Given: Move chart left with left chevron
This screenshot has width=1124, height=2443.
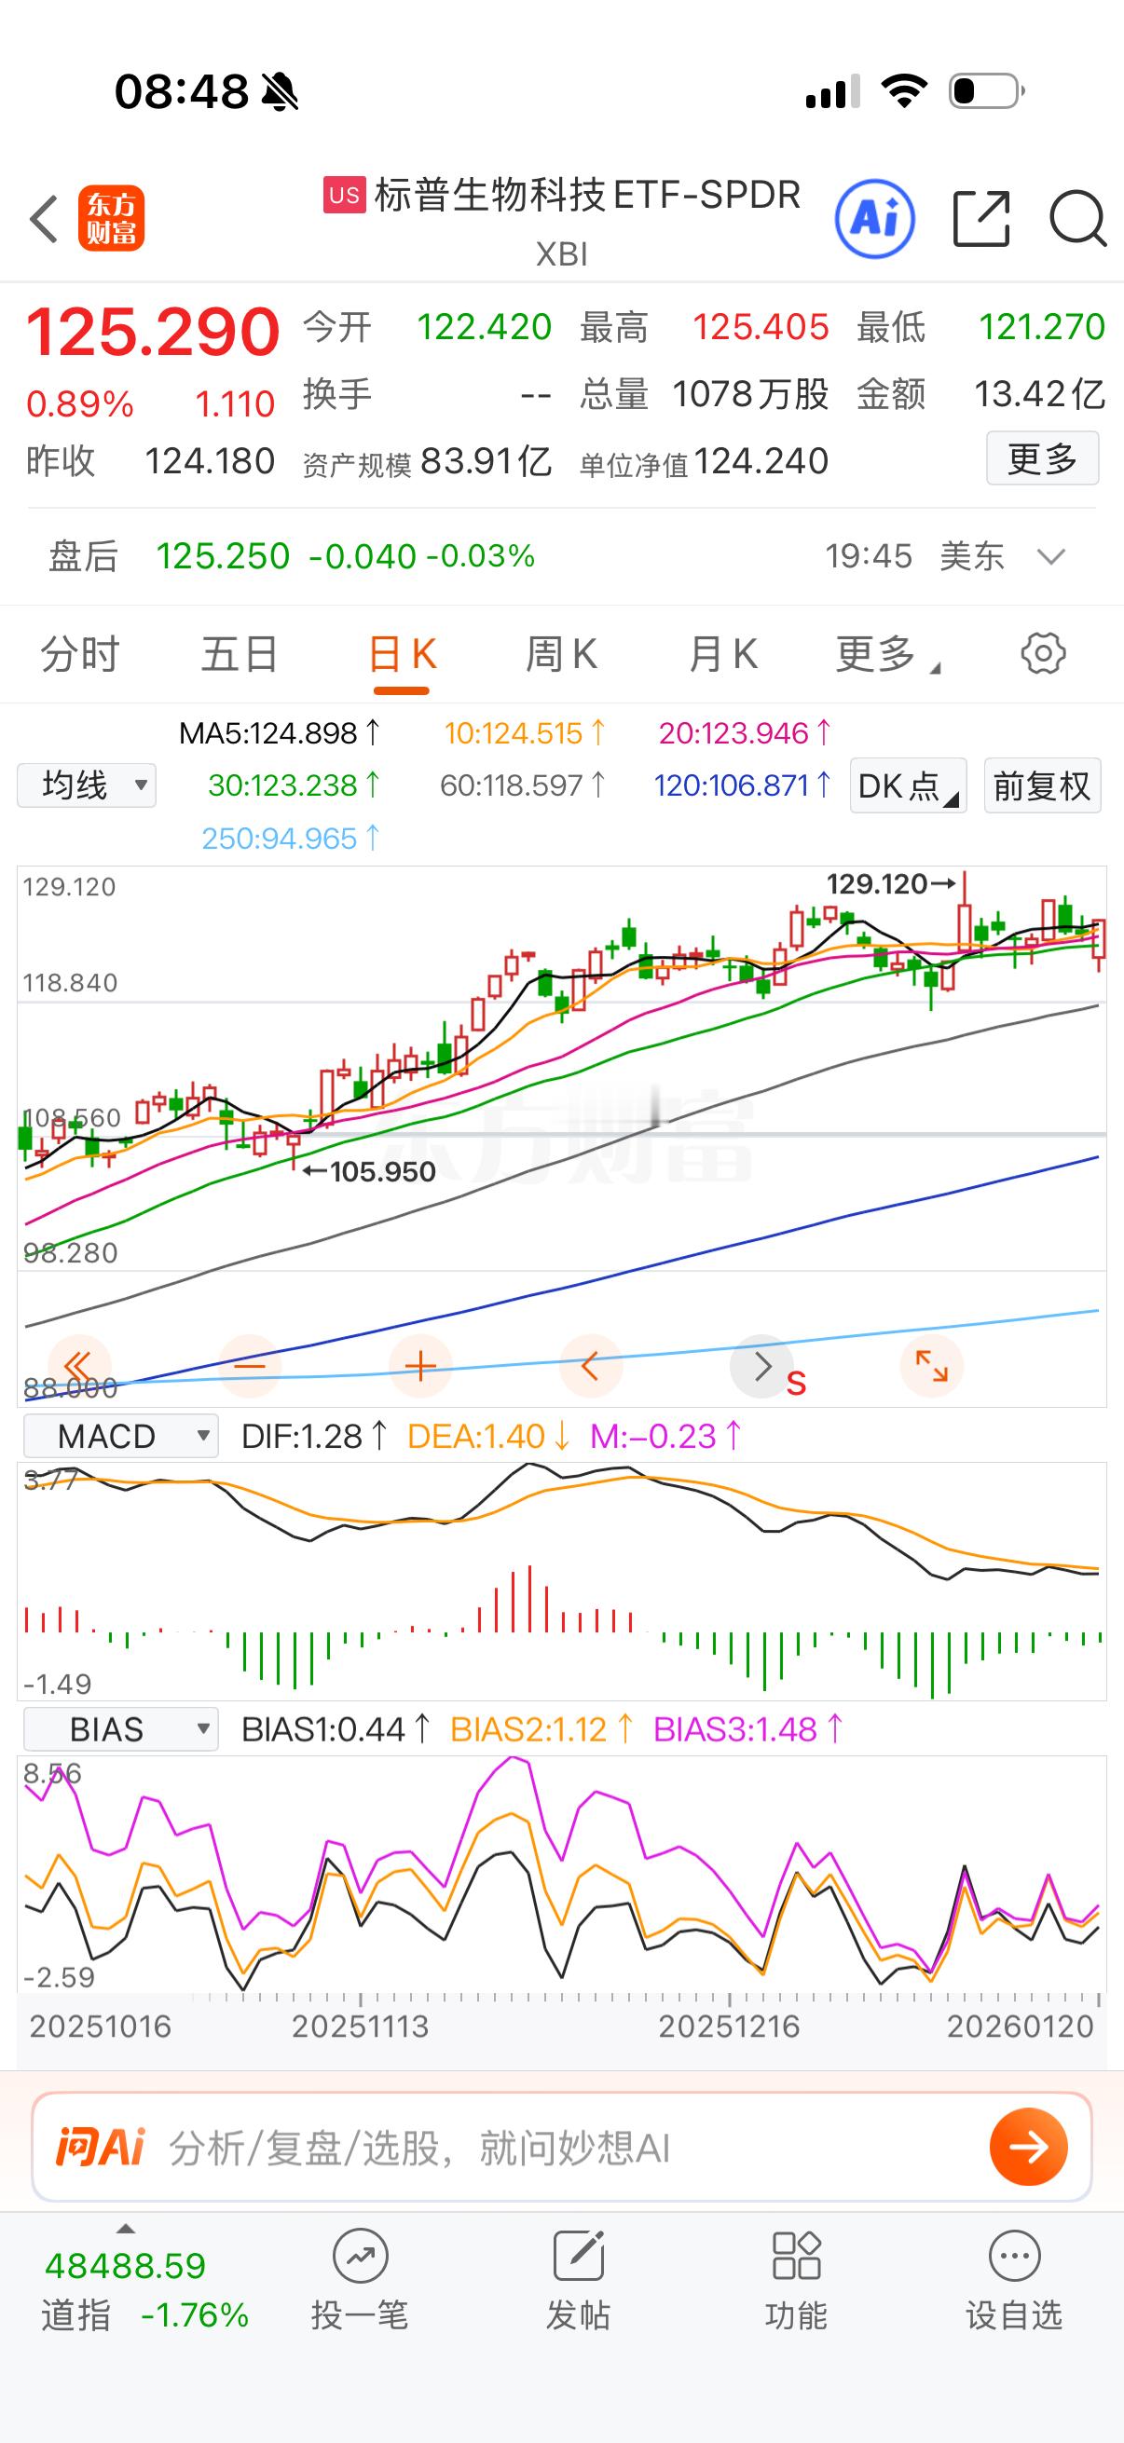Looking at the screenshot, I should (591, 1367).
